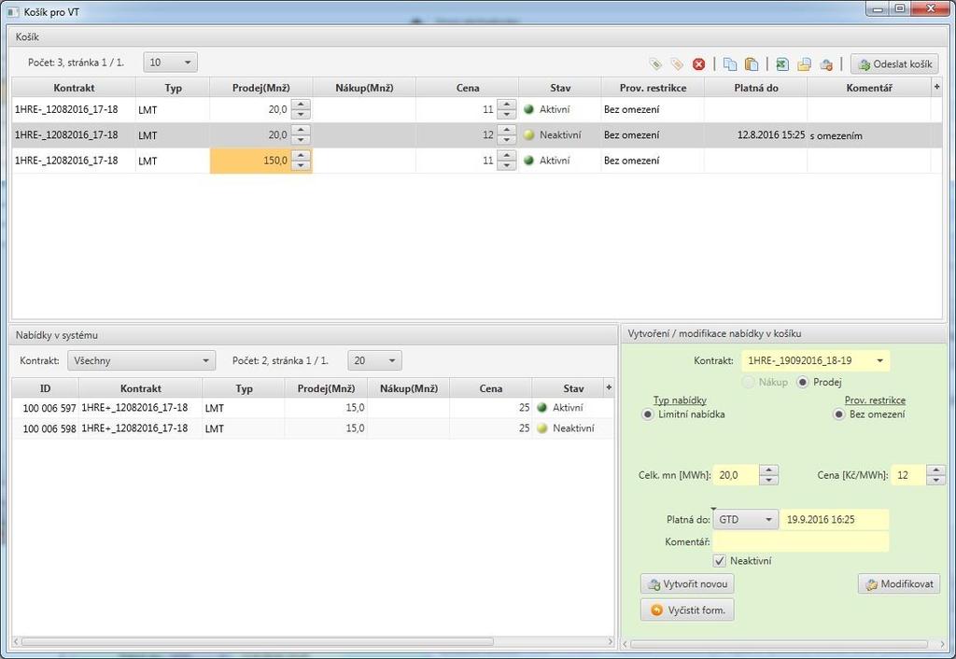Click yellow Neaktivní status dot in basket row
This screenshot has width=956, height=659.
coord(529,134)
